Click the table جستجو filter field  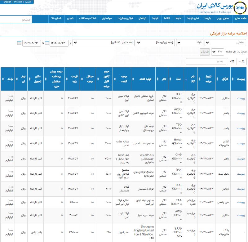tap(206, 61)
